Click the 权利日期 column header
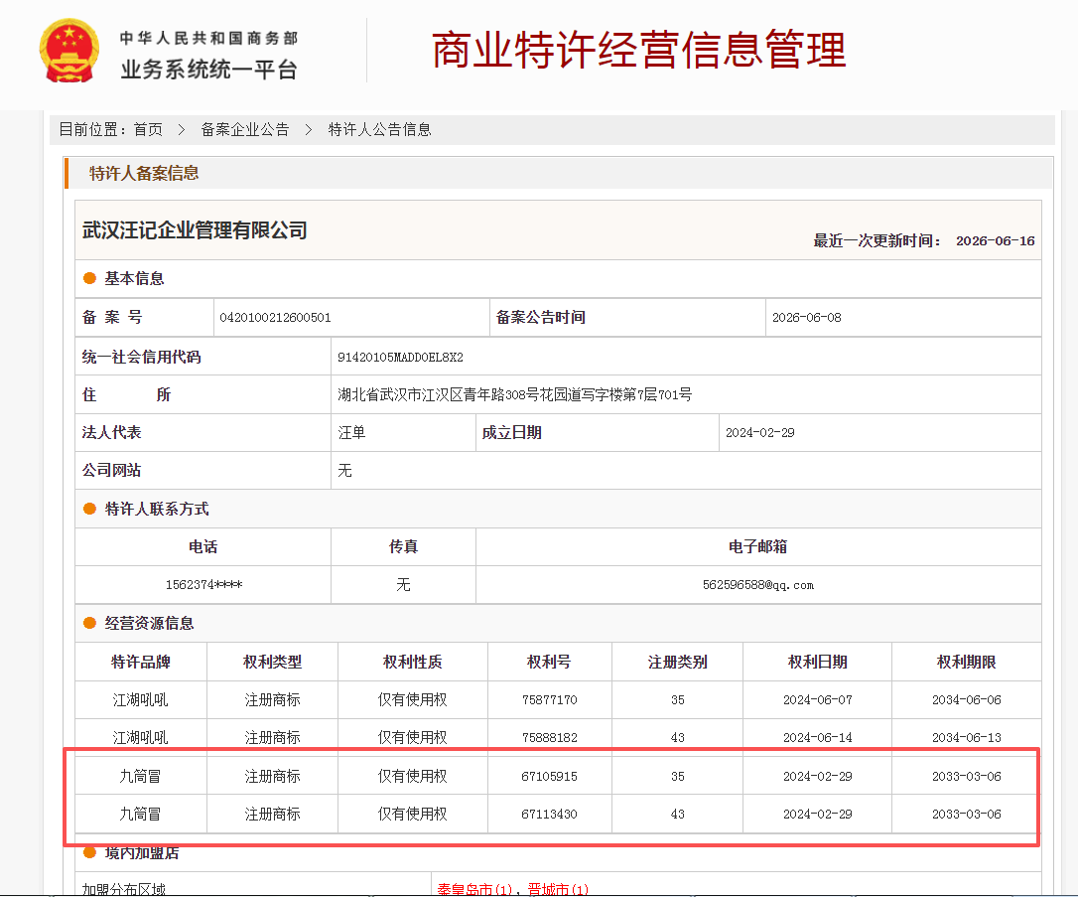Screen dimensions: 1078x897 [818, 662]
